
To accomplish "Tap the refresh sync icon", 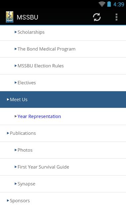I will pos(97,17).
